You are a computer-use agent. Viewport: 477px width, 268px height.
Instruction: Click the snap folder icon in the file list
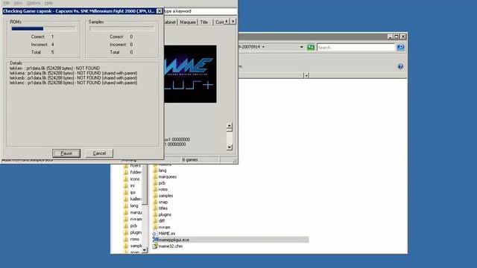(156, 202)
